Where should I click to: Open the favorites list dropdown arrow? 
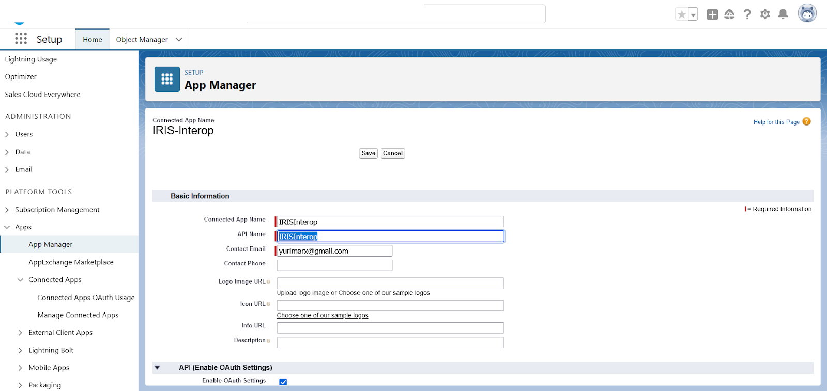tap(693, 14)
